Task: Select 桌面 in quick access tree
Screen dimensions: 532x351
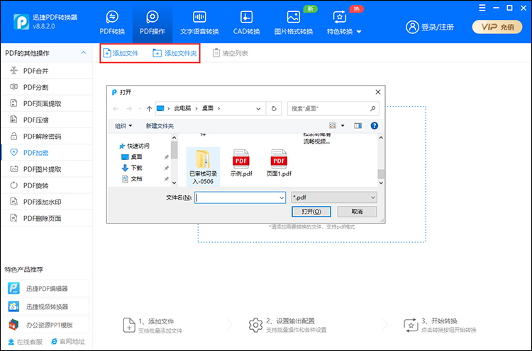Action: click(x=133, y=157)
